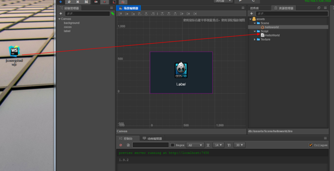Click the 1.9.2 console log line
Screen dimensions: 334x171
[x=124, y=160]
